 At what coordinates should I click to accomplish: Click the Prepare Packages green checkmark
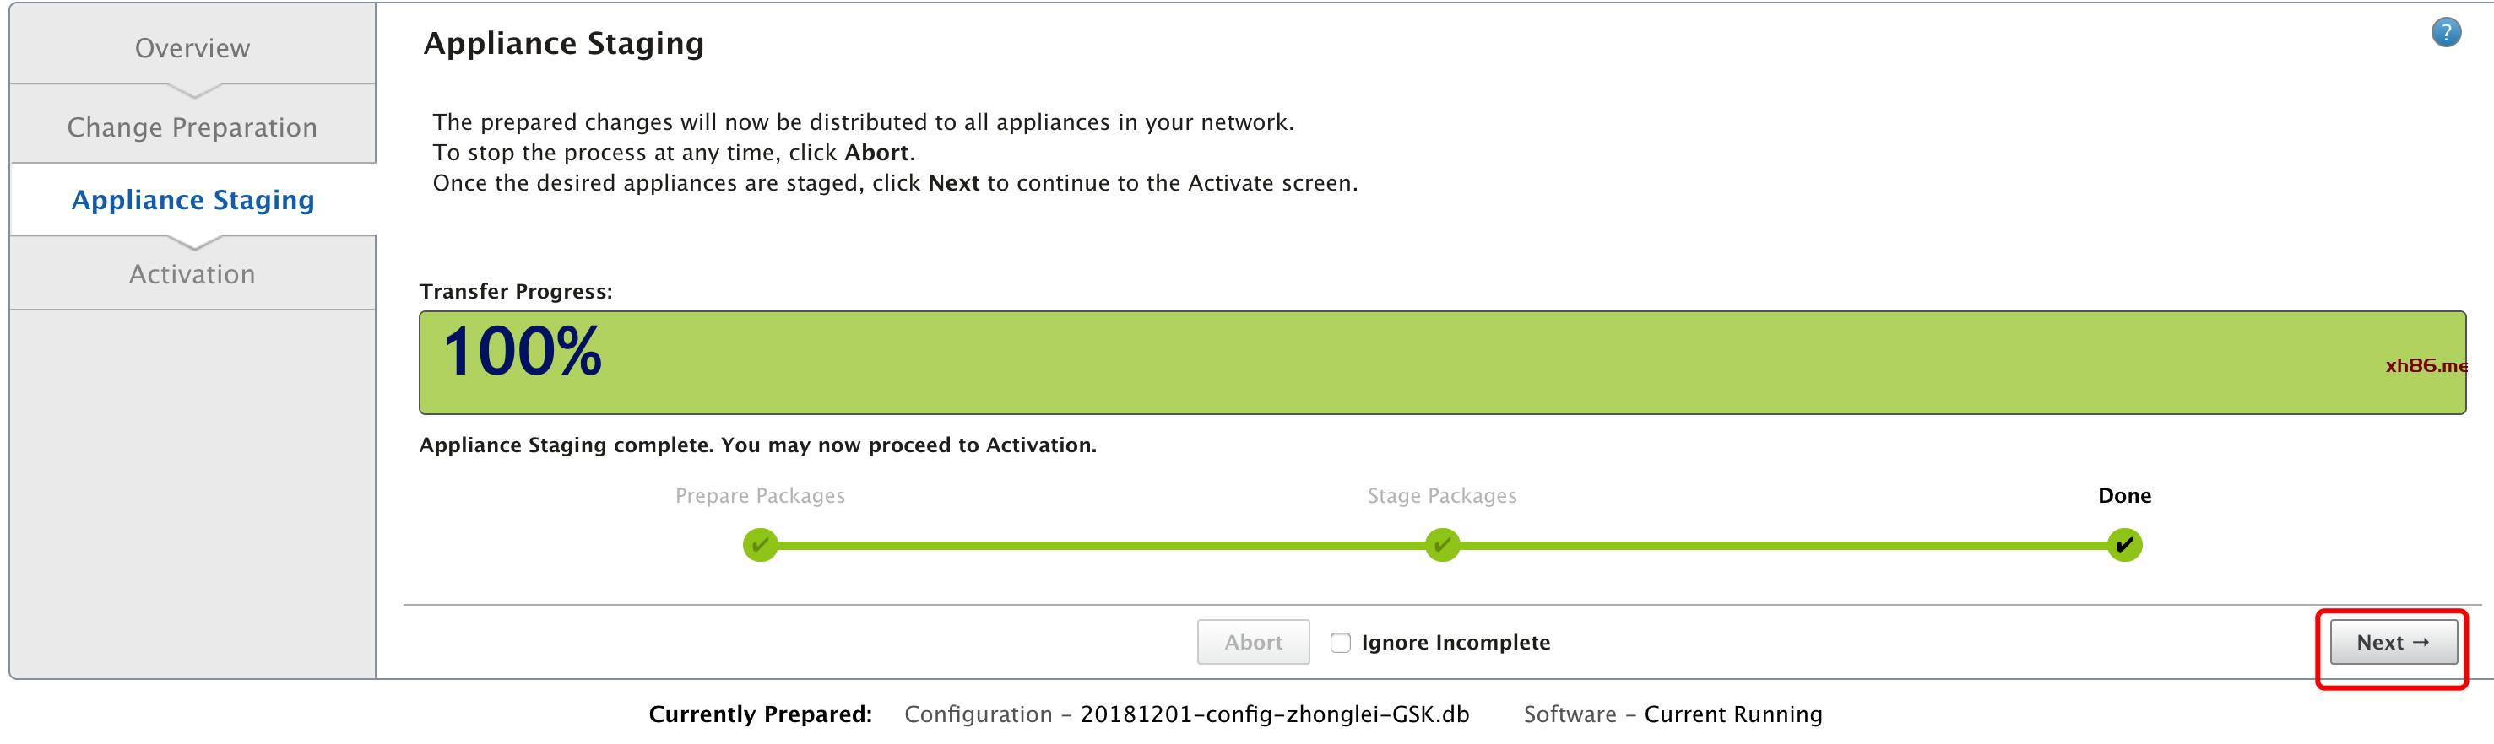click(760, 545)
